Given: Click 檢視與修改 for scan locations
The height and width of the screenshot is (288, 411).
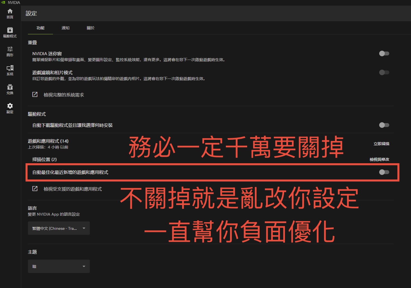Looking at the screenshot, I should point(379,159).
